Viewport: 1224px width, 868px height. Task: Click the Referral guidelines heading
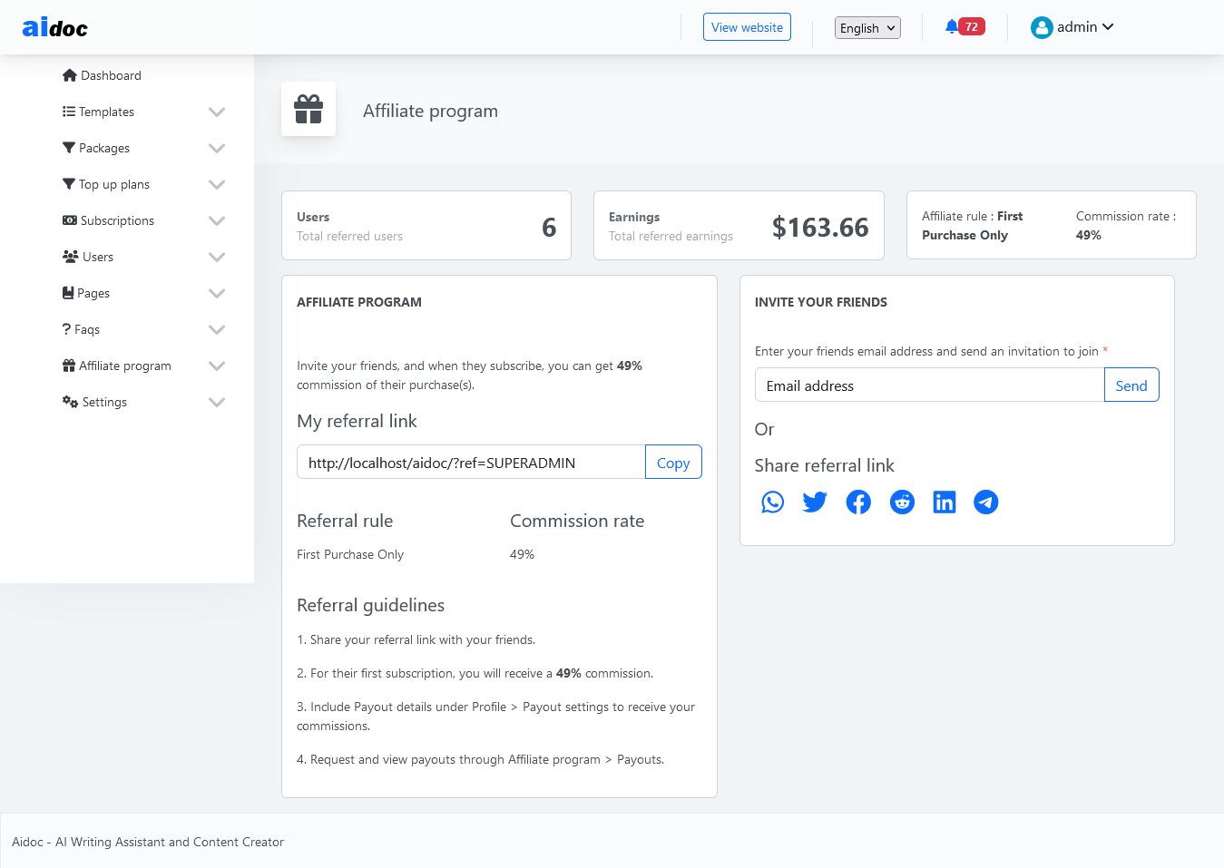(x=371, y=605)
